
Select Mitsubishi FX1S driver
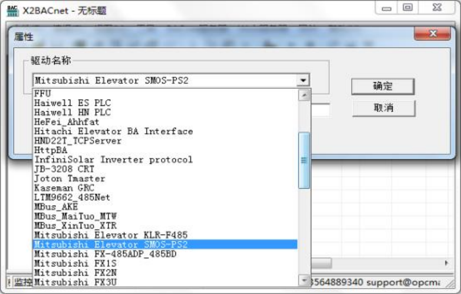pos(165,263)
